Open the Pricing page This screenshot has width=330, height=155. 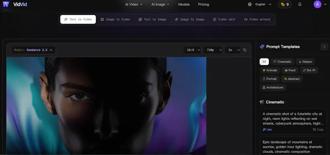point(203,5)
